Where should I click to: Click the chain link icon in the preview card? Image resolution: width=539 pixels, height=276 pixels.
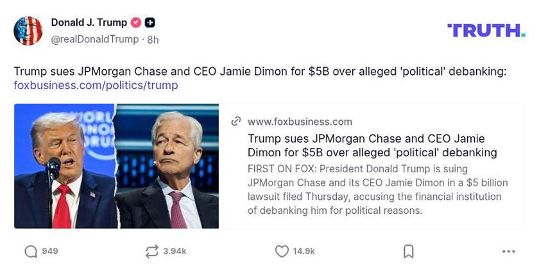point(236,122)
